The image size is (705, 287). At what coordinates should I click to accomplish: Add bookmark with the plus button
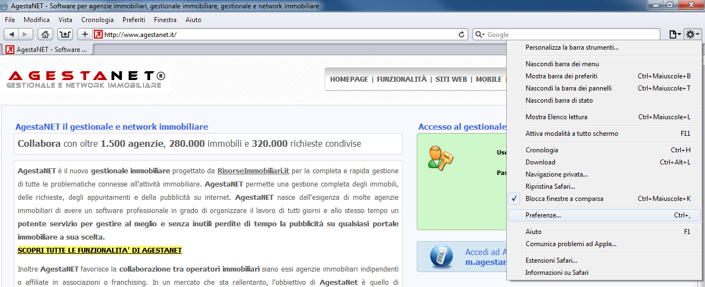tap(85, 34)
